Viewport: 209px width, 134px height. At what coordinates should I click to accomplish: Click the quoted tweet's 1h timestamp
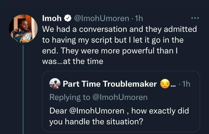point(186,84)
